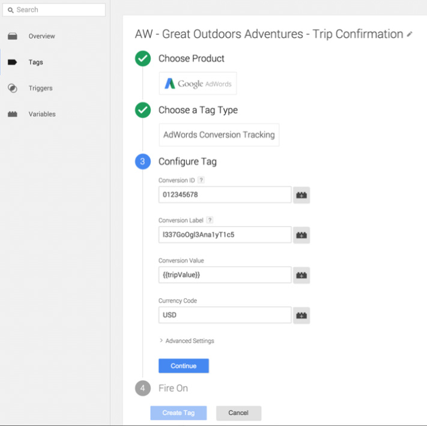Click the Triggers circle icon

(13, 88)
